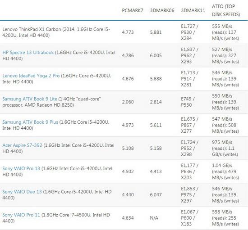Select PCMark7 value 4,973

128,125
